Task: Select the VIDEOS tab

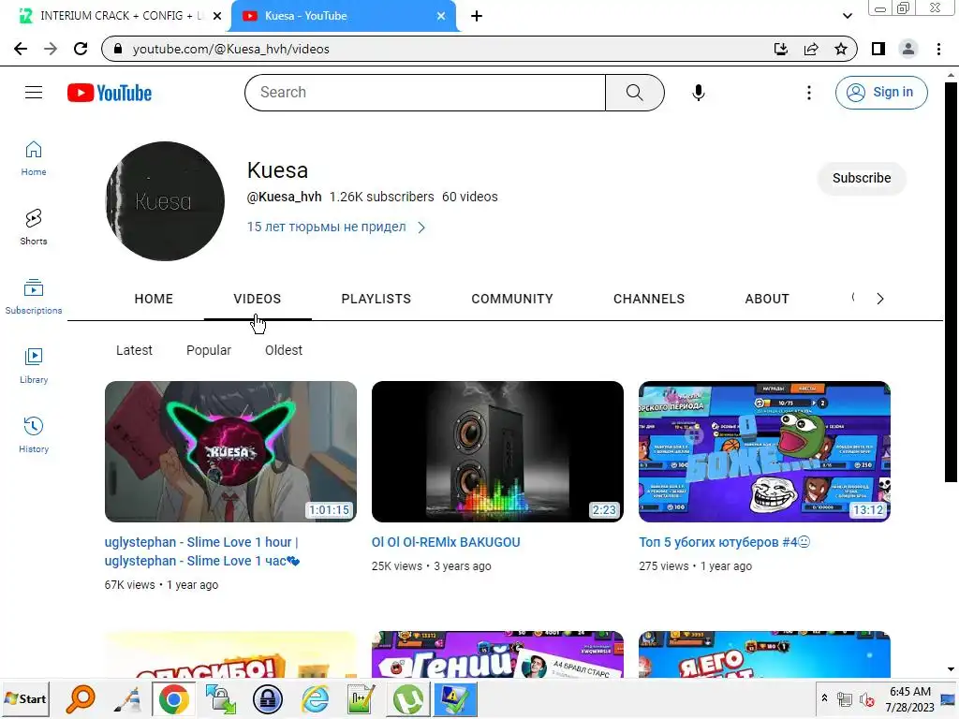Action: [x=258, y=299]
